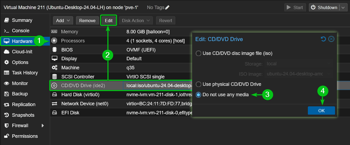This screenshot has height=145, width=350.
Task: Expand the Shutdown options arrow
Action: click(x=343, y=8)
